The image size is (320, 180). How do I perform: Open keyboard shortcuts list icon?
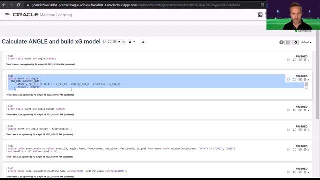(288, 42)
